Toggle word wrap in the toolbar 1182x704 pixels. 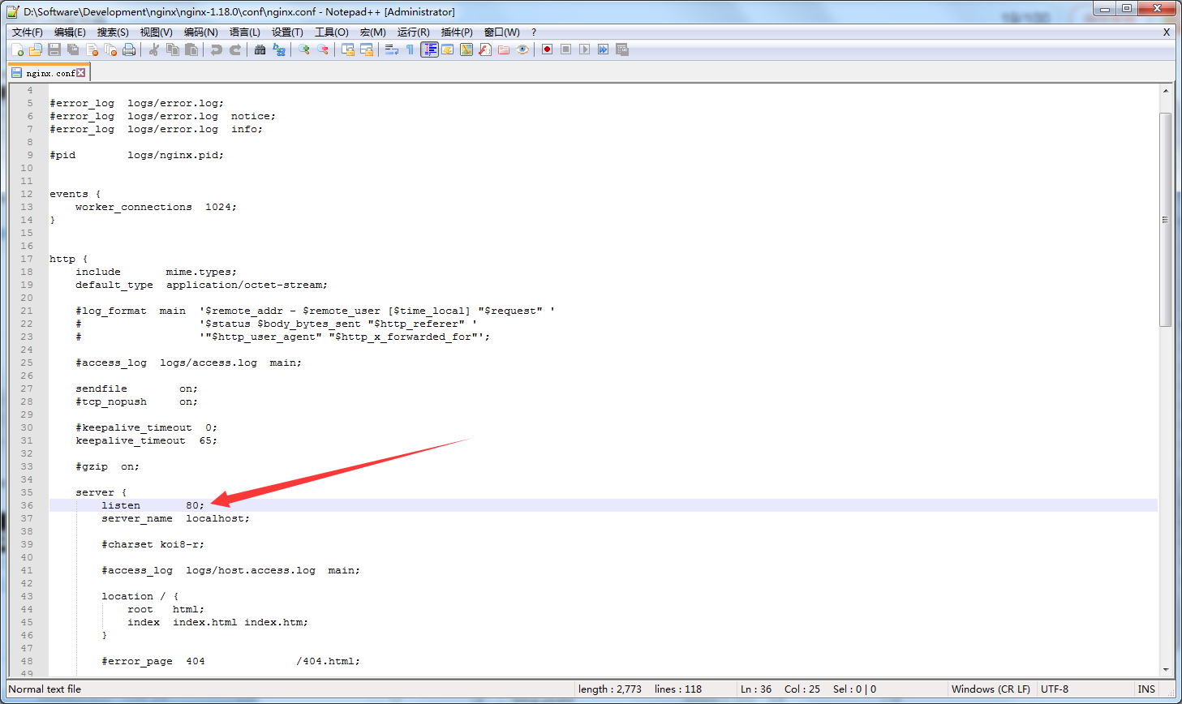pos(391,49)
